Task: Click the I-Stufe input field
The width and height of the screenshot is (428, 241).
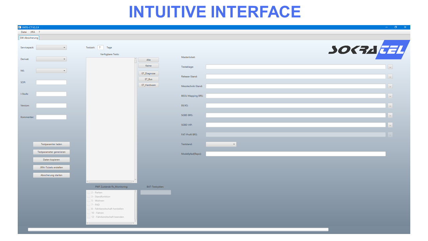Action: [51, 94]
